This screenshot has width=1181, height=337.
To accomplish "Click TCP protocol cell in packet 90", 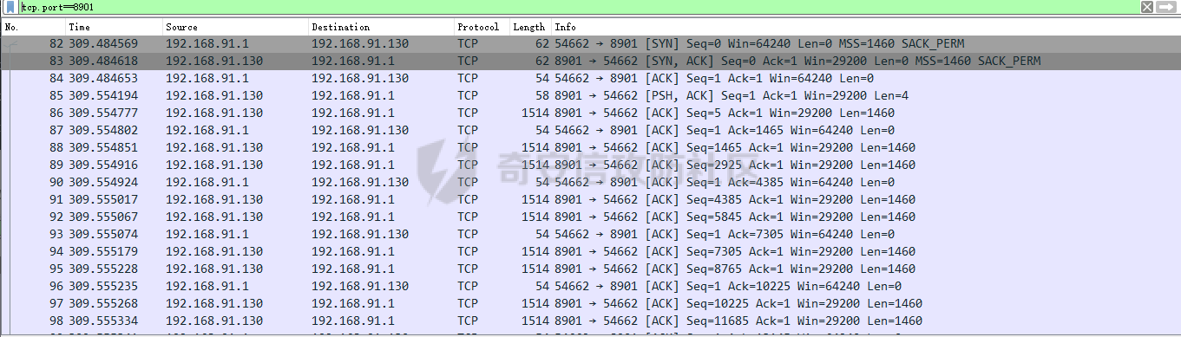I will click(x=468, y=182).
